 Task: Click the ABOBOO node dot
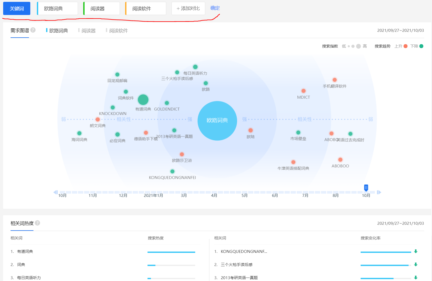(340, 160)
